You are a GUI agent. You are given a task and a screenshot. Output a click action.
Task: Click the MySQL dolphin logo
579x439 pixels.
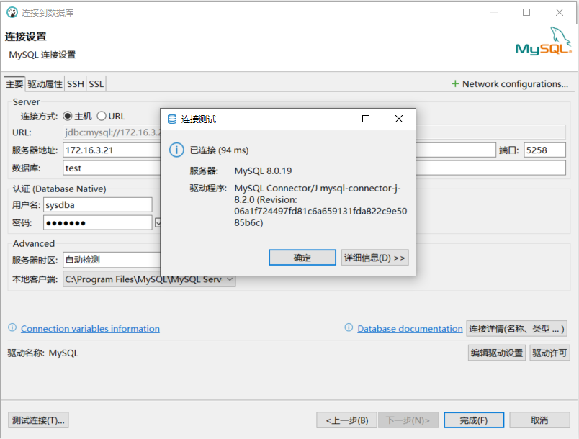[543, 42]
